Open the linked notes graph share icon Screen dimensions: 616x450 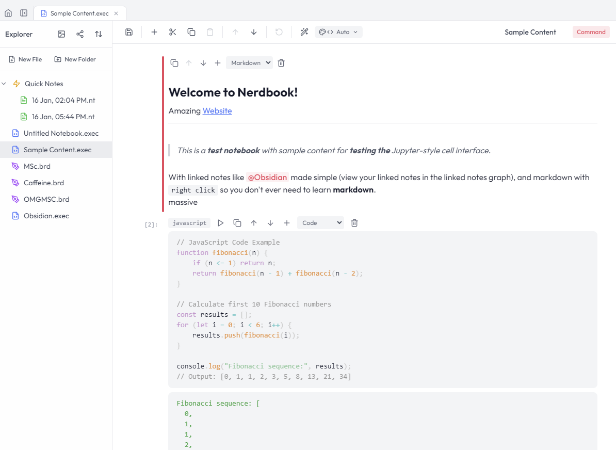pos(80,34)
